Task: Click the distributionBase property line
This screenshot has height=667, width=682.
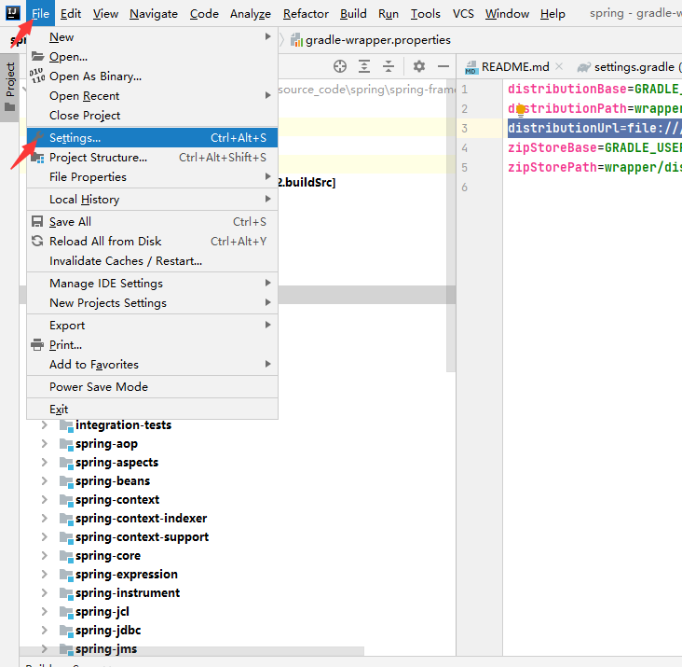Action: pyautogui.click(x=594, y=89)
